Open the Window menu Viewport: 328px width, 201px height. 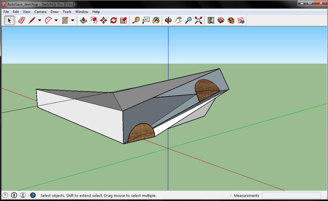pyautogui.click(x=81, y=12)
